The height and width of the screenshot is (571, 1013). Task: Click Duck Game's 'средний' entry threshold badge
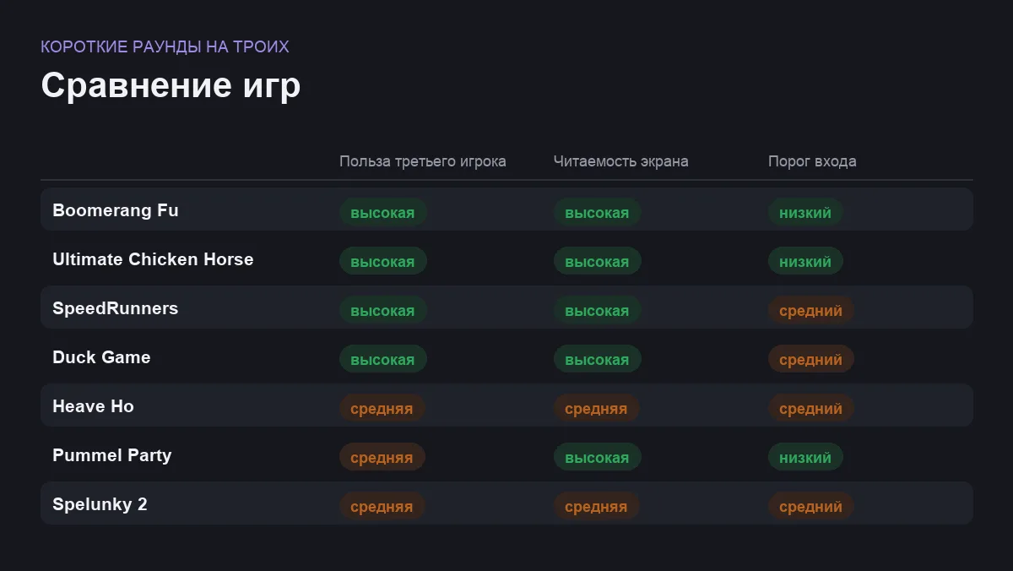(x=811, y=360)
